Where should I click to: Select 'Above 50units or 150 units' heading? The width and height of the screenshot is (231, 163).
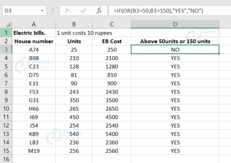click(175, 41)
